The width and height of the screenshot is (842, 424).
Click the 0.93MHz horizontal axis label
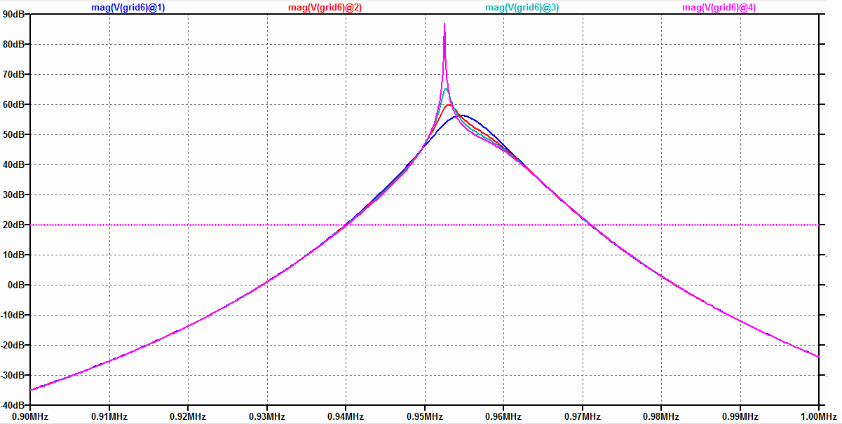point(266,416)
